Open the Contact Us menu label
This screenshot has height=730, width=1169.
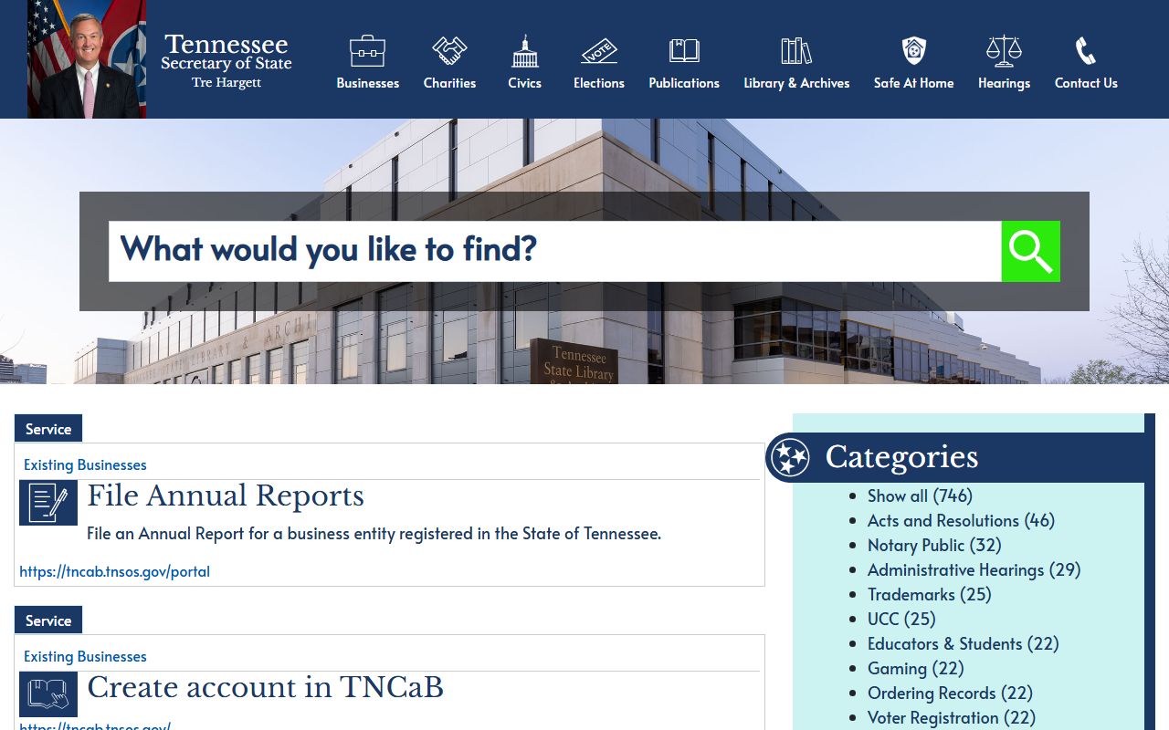1086,83
